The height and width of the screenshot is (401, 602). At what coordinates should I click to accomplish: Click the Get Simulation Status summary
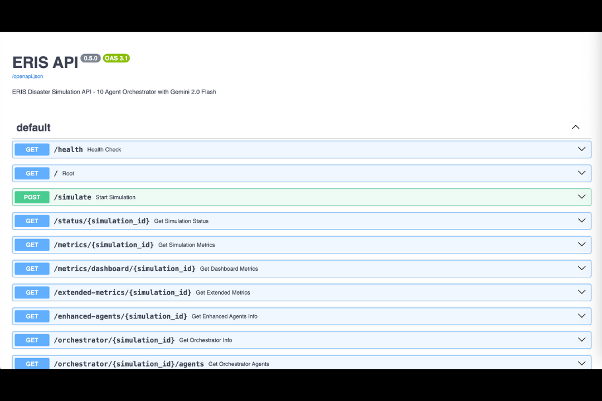point(181,221)
